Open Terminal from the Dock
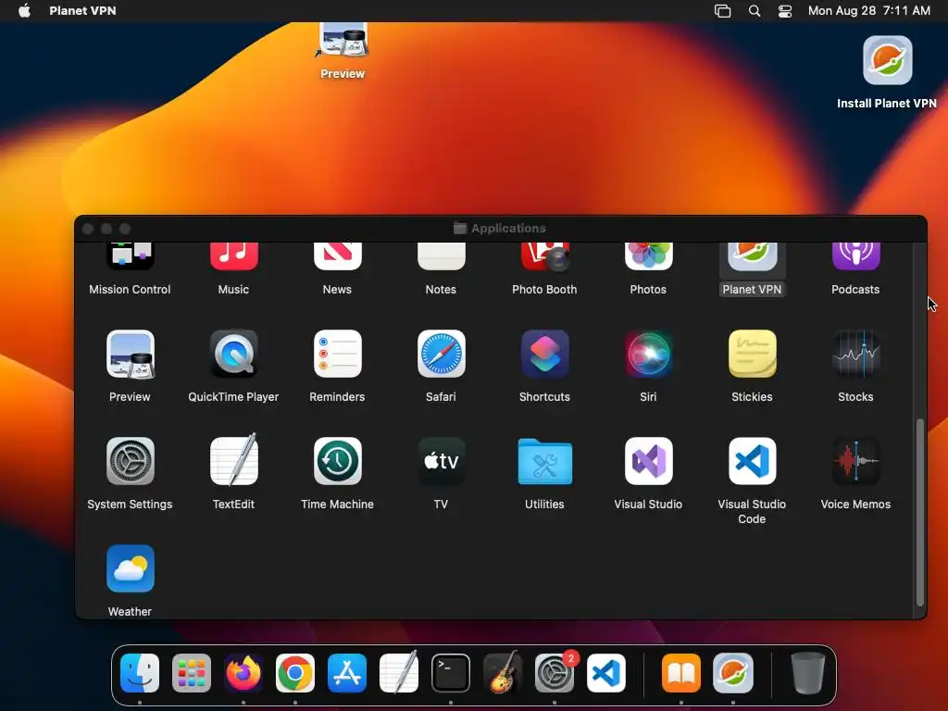Screen dimensions: 948x711 click(451, 673)
